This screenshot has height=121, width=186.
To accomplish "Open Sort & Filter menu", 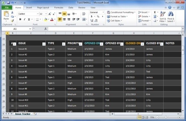I will [x=163, y=17].
